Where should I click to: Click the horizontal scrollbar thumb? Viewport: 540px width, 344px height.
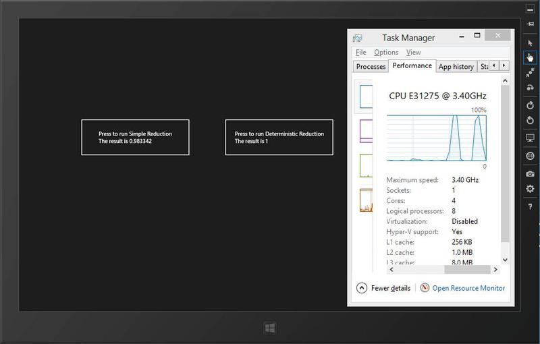[x=467, y=270]
